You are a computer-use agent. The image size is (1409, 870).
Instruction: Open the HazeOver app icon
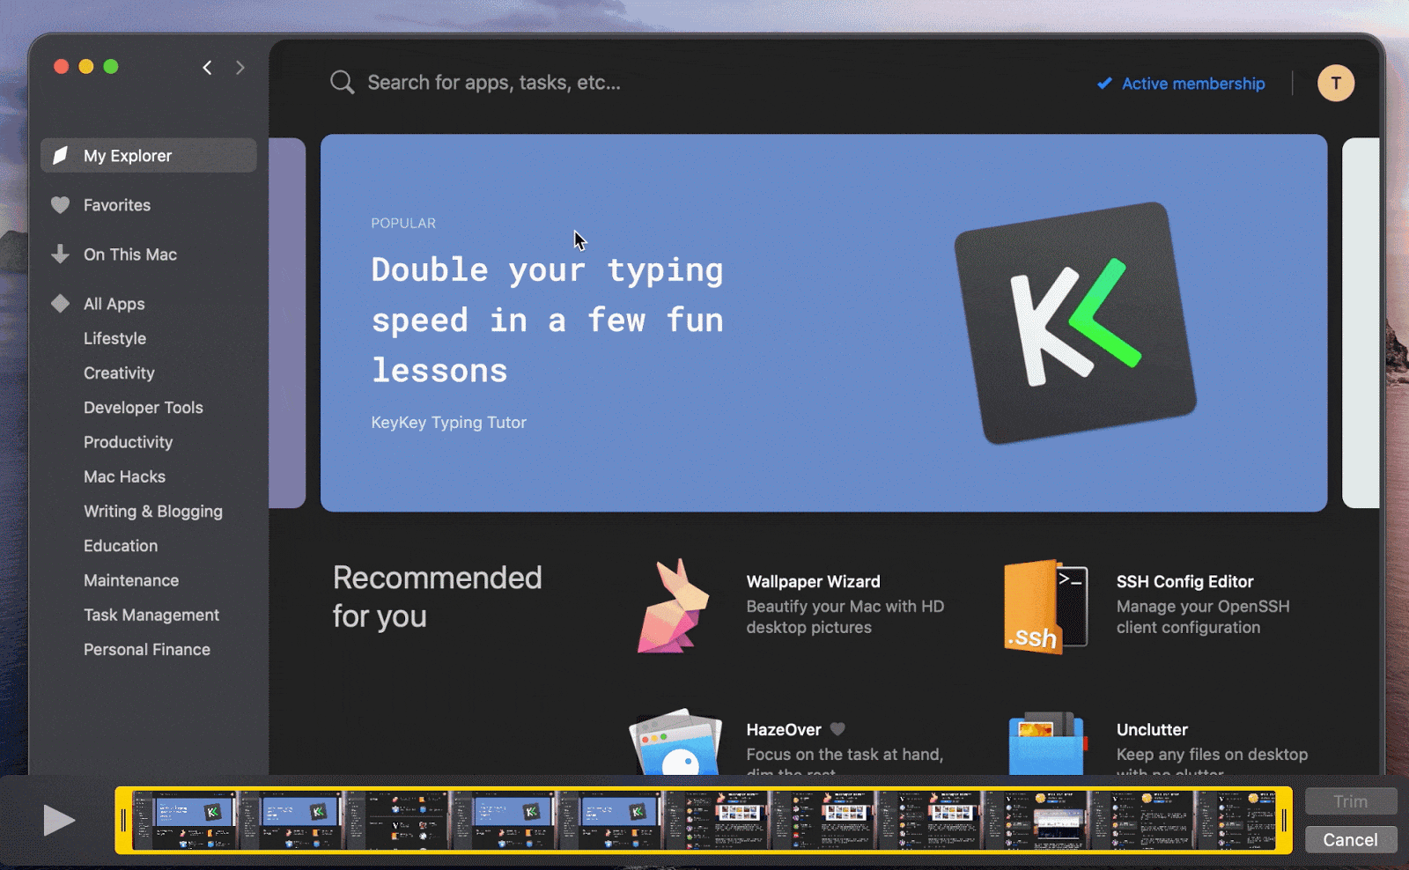pos(675,742)
